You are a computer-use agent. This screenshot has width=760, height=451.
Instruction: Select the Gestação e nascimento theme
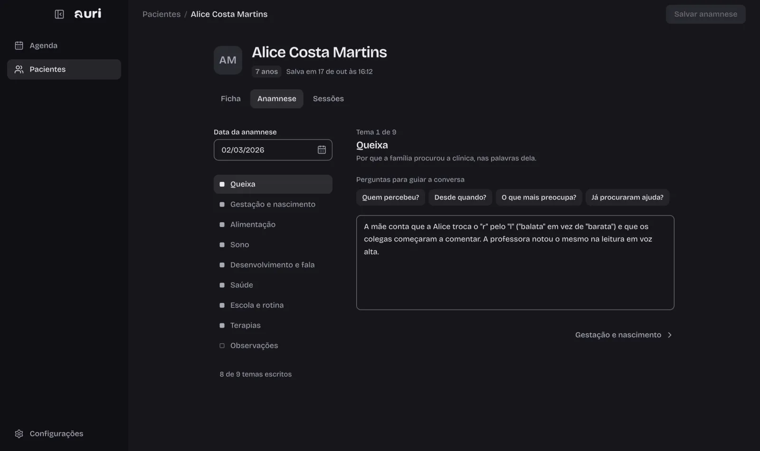[273, 204]
